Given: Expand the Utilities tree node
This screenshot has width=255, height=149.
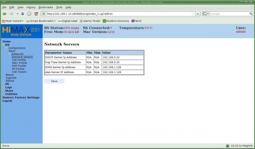Looking at the screenshot, I should (3, 94).
